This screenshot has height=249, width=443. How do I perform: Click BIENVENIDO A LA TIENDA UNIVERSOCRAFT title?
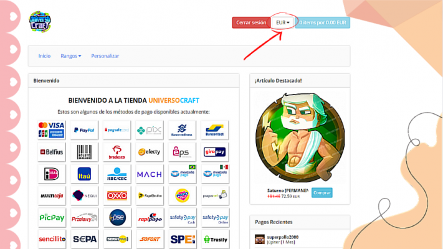coord(133,100)
